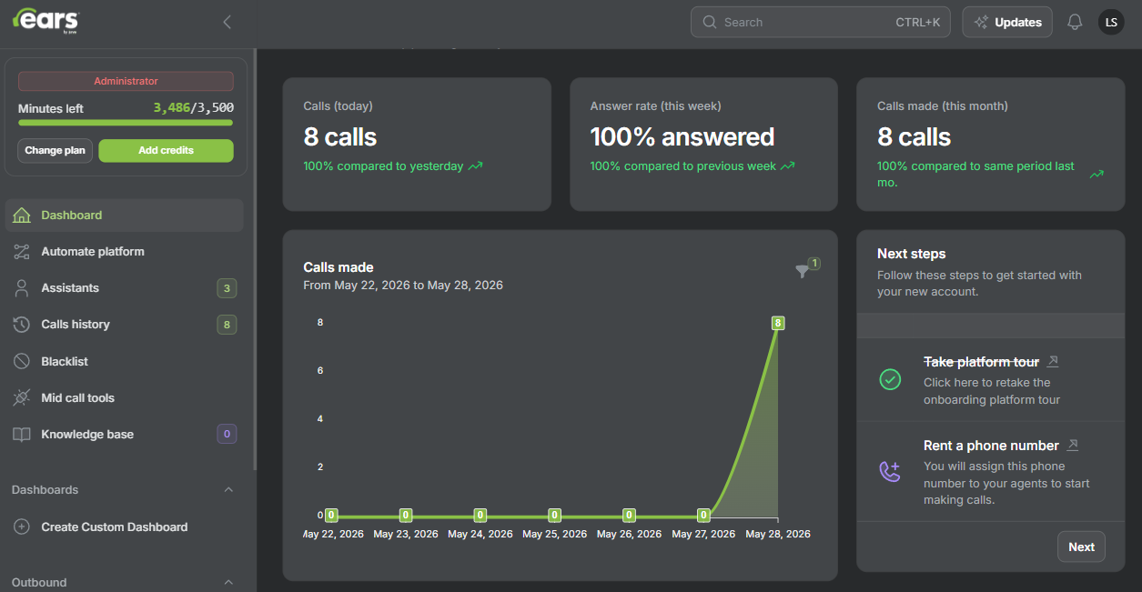
Task: Click the Add credits button
Action: (166, 151)
